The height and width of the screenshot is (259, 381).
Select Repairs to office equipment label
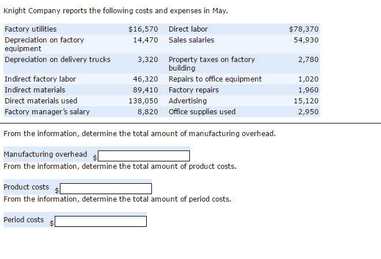[x=215, y=79]
